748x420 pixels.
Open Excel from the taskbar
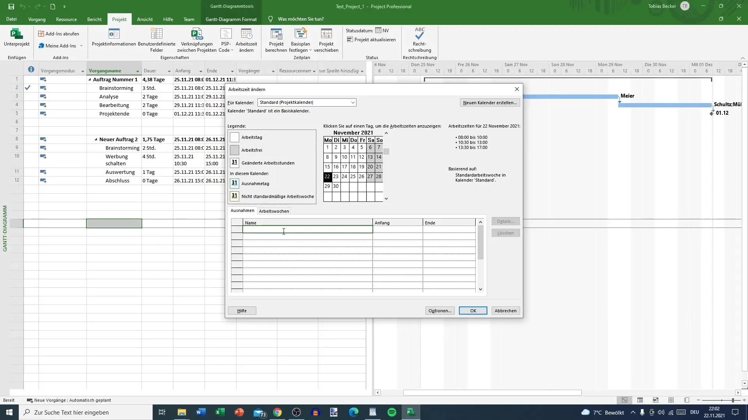coord(220,412)
